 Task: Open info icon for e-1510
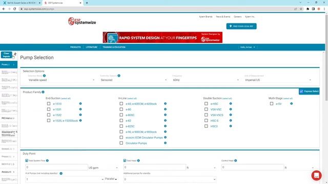(80, 104)
